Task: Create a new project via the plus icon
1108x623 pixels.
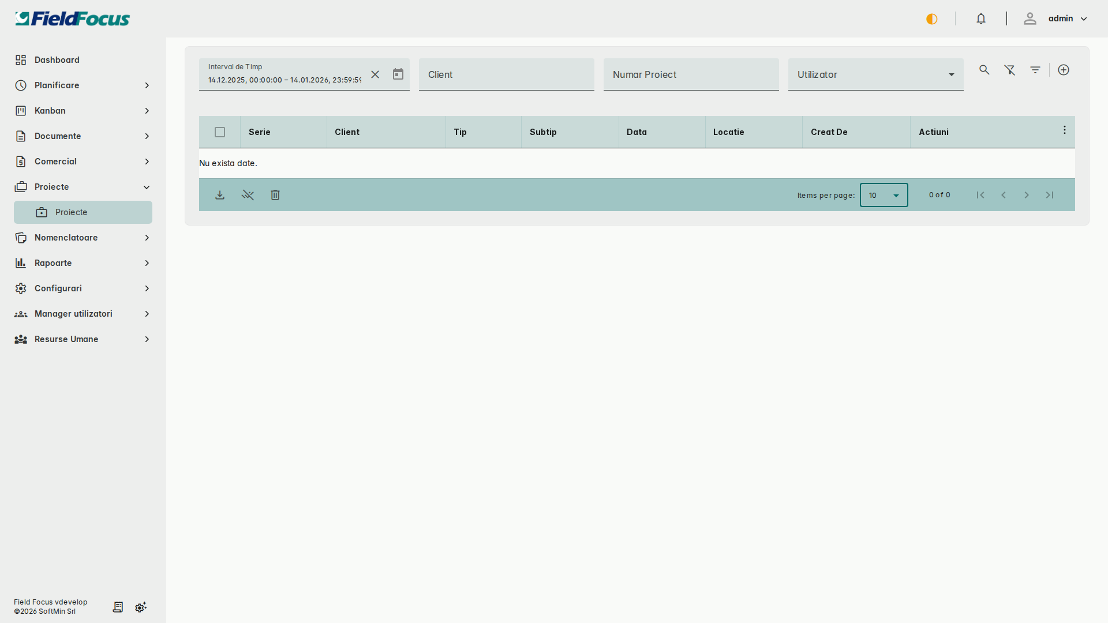Action: click(1064, 70)
